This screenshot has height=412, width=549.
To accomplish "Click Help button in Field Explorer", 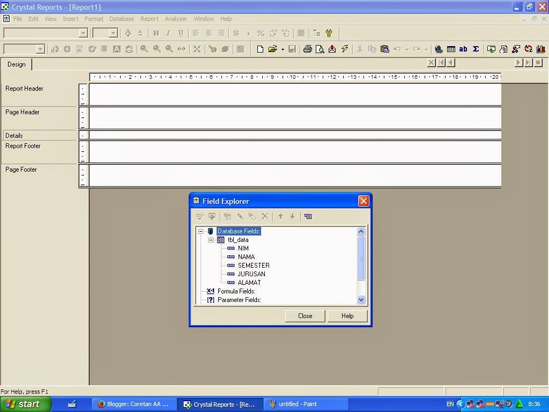I will point(347,316).
